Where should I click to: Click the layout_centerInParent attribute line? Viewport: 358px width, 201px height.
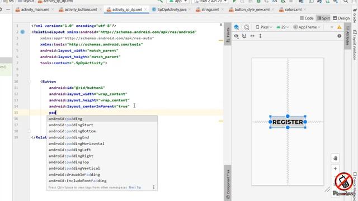pos(89,107)
